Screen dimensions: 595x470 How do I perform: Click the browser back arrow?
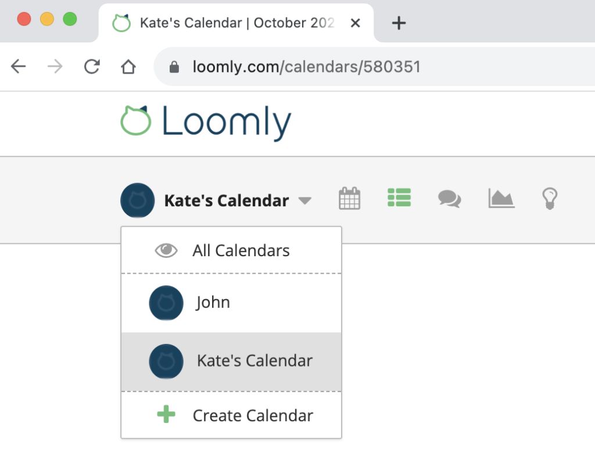(18, 66)
